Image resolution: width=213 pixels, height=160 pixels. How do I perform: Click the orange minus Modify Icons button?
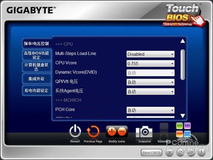click(x=122, y=131)
